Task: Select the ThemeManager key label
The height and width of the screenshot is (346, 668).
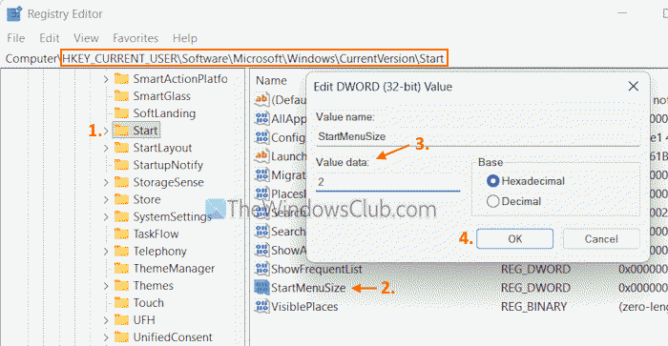Action: pos(174,269)
